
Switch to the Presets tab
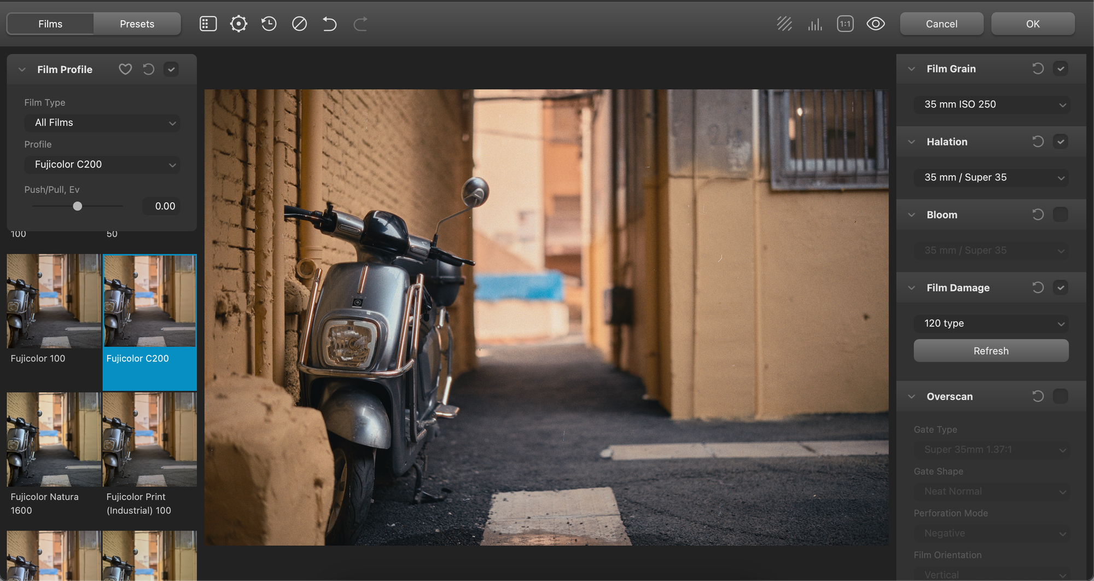(137, 24)
